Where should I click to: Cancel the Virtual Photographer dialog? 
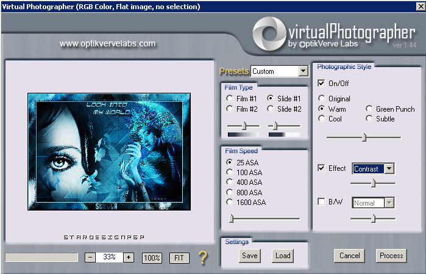349,256
